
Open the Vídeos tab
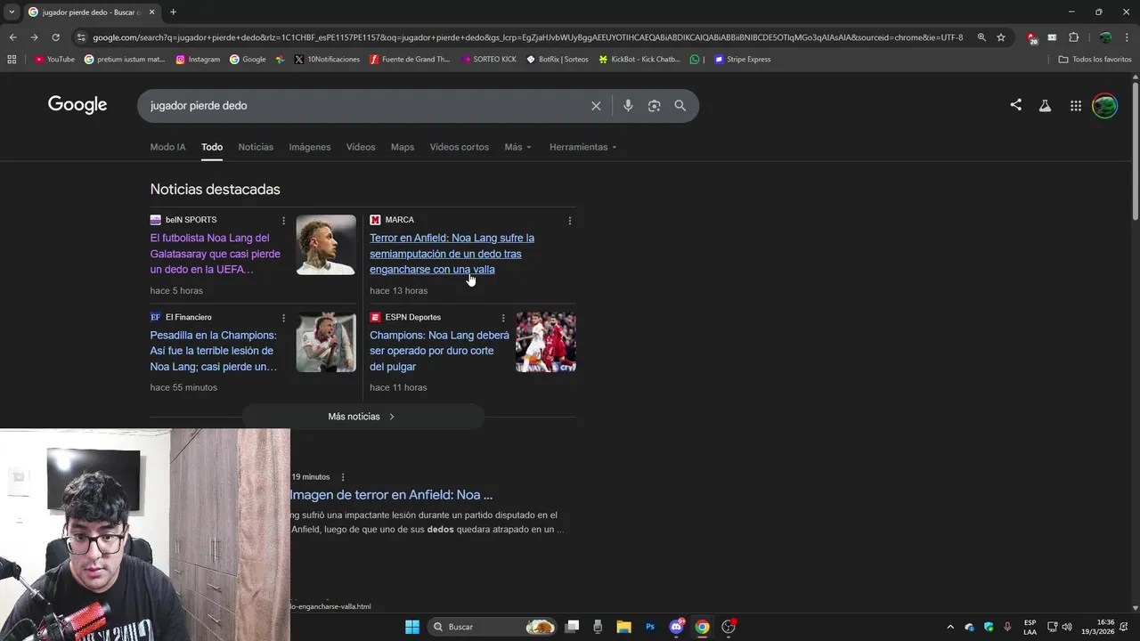pyautogui.click(x=361, y=147)
